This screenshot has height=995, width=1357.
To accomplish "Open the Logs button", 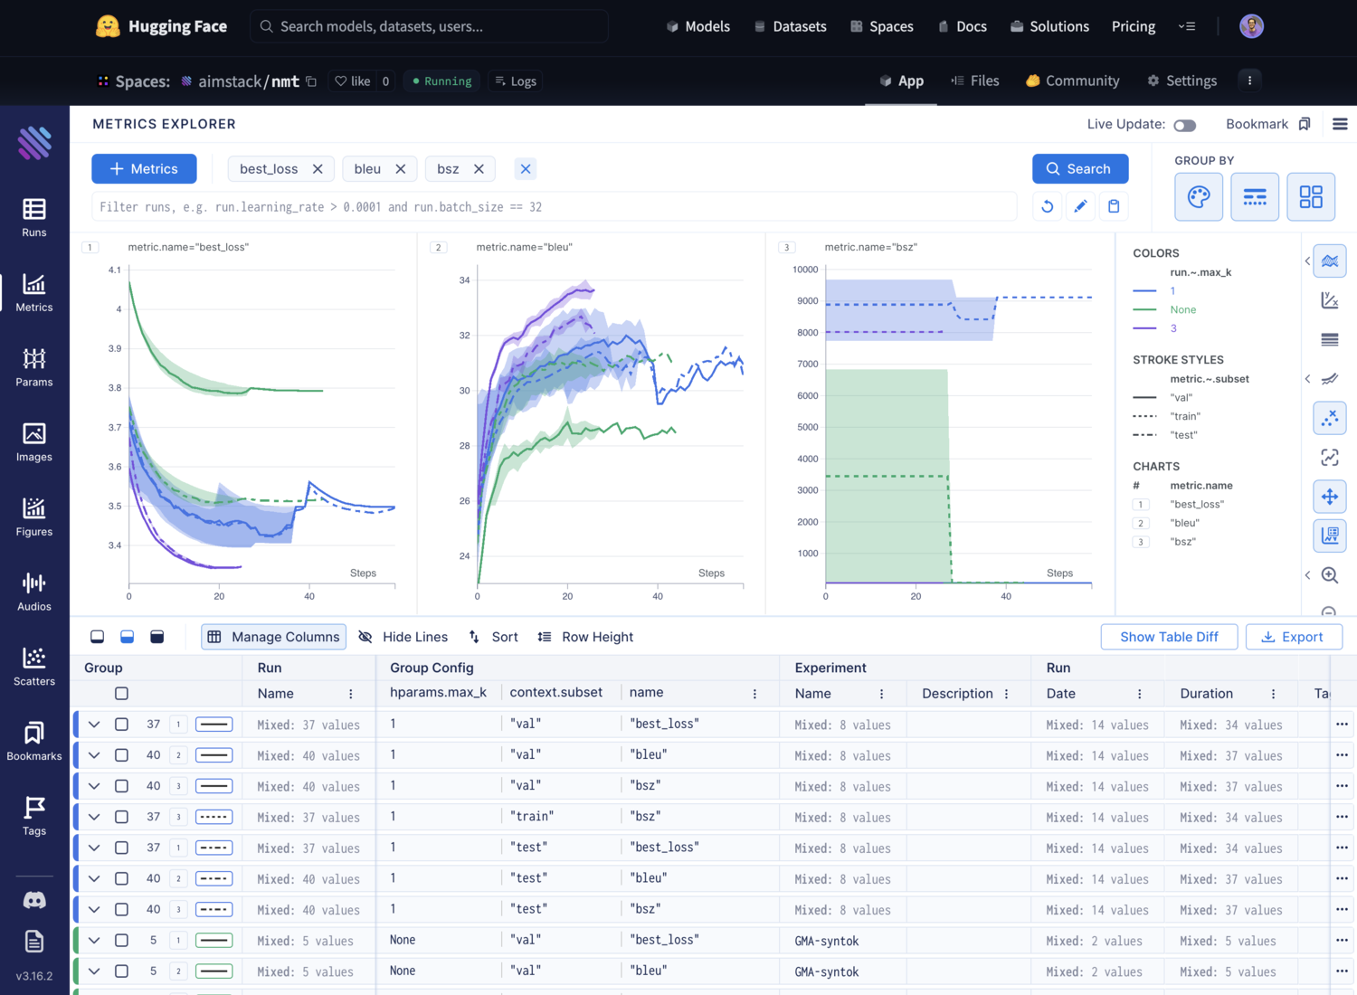I will 516,81.
